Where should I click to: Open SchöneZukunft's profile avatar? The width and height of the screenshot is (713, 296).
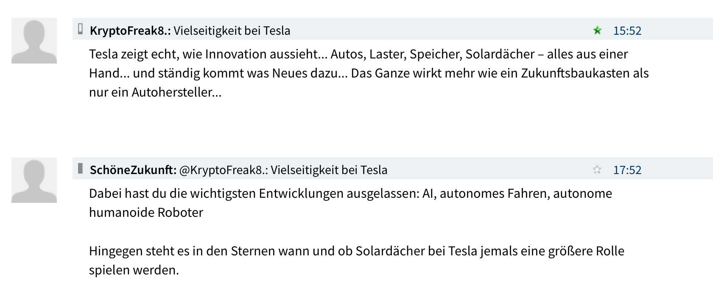click(x=34, y=180)
